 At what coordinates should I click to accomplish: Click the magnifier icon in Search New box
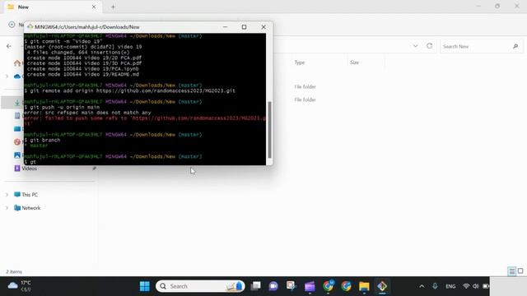(x=515, y=46)
